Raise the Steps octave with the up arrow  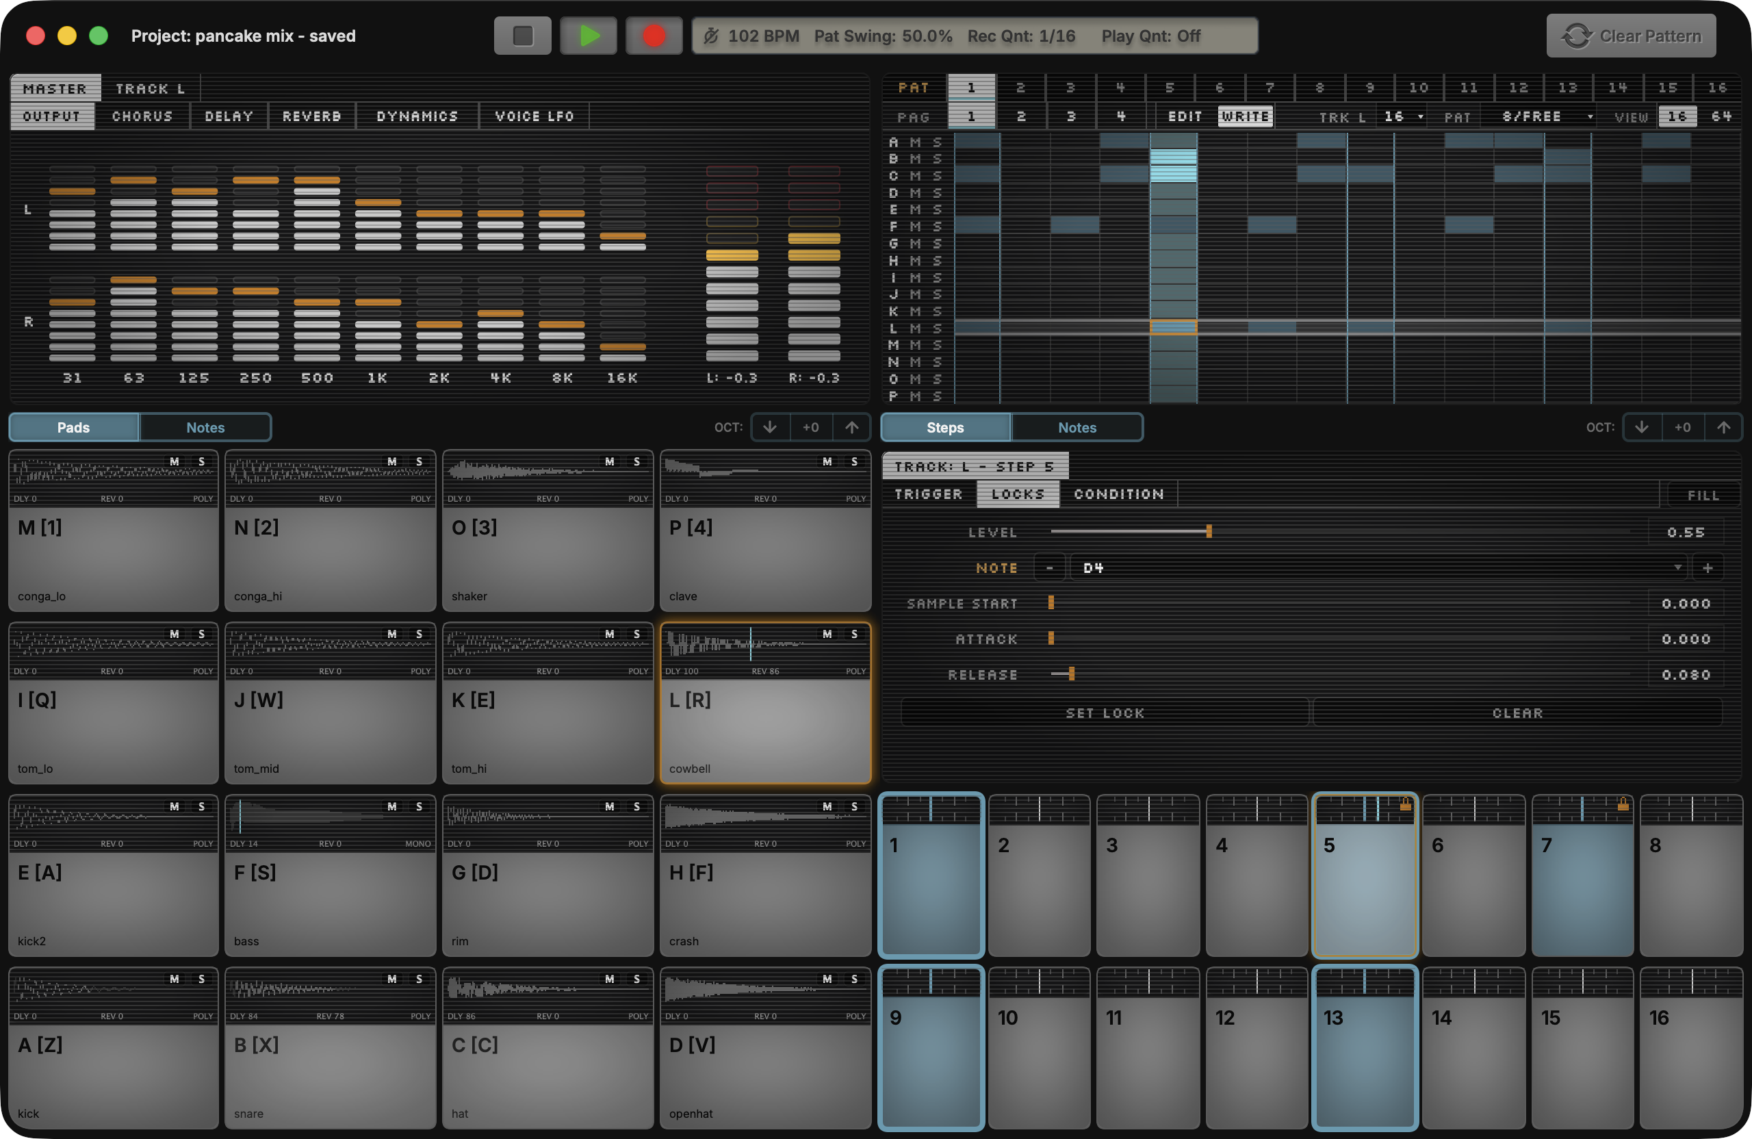point(1723,427)
